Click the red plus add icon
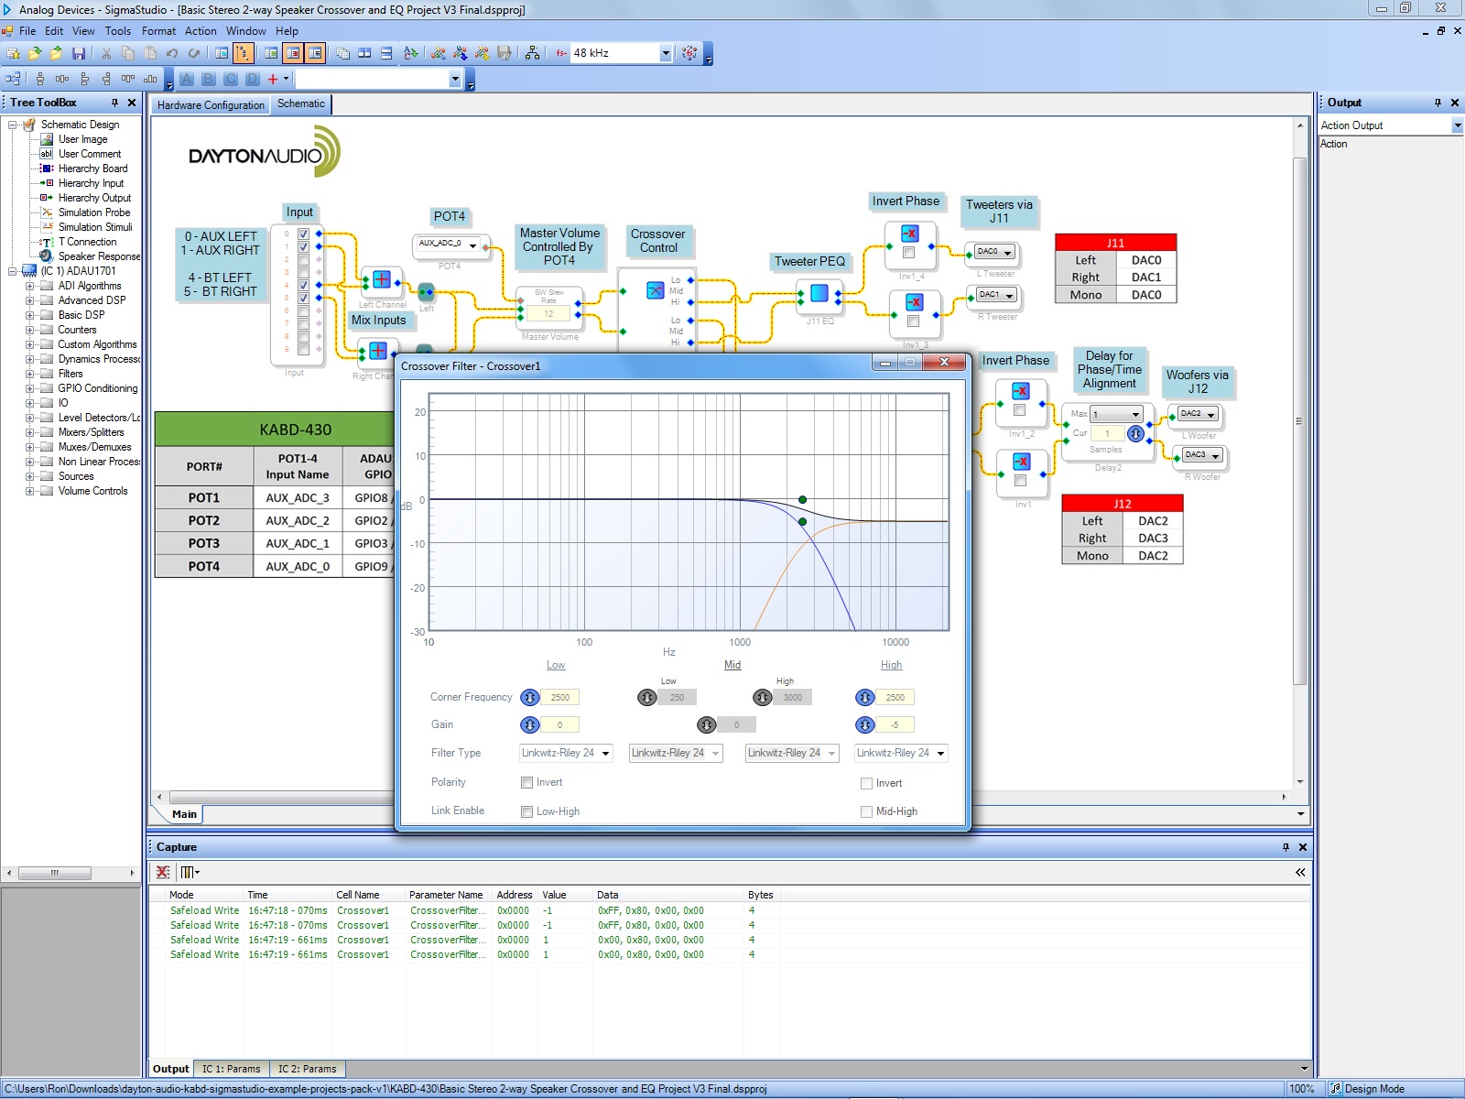 click(x=272, y=80)
